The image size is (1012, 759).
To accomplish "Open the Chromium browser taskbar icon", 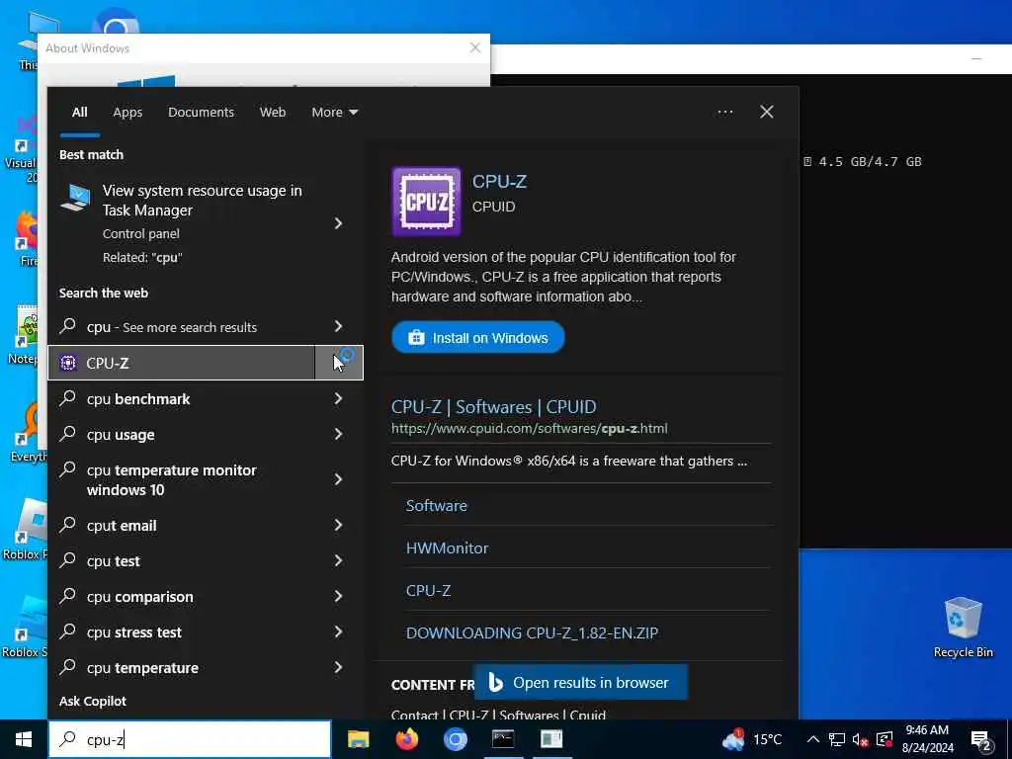I will (455, 739).
